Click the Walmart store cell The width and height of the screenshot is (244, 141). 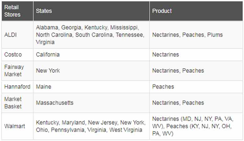[18, 126]
